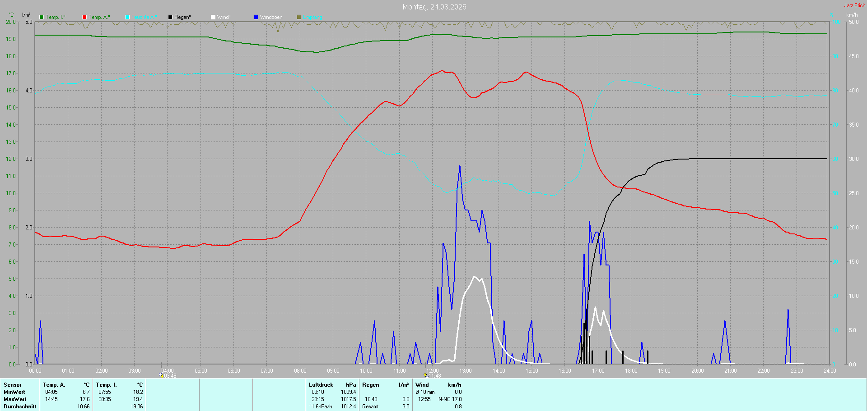The width and height of the screenshot is (867, 411).
Task: Click the red Temp. A. legend swatch
Action: [x=84, y=17]
